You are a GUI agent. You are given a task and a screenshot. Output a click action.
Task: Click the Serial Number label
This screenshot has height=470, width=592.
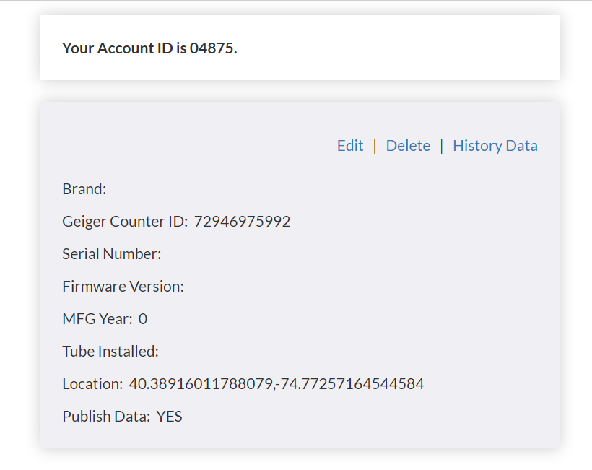click(x=112, y=254)
